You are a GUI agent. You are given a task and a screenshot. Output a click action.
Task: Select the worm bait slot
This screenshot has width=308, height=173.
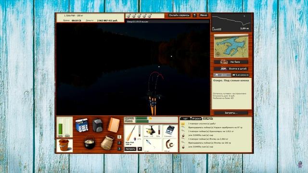170,145
